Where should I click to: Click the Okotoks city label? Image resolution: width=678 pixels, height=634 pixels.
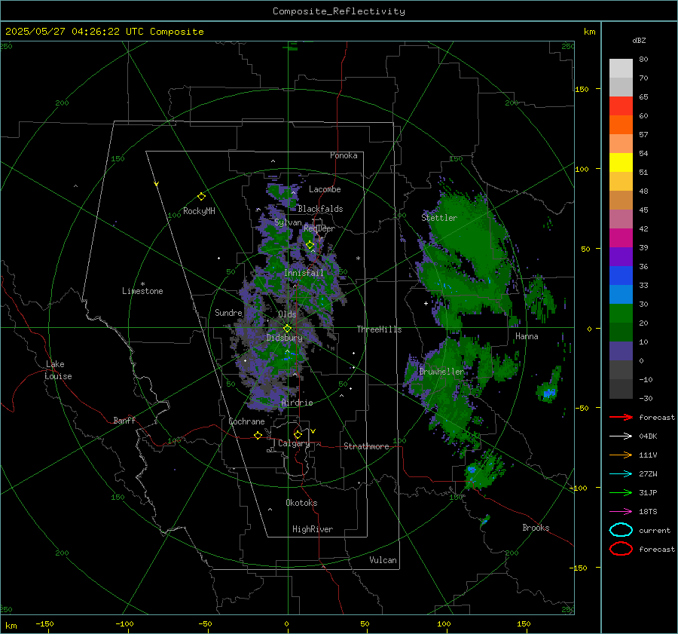[301, 503]
